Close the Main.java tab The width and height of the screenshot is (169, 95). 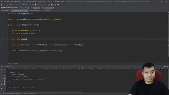pos(10,11)
